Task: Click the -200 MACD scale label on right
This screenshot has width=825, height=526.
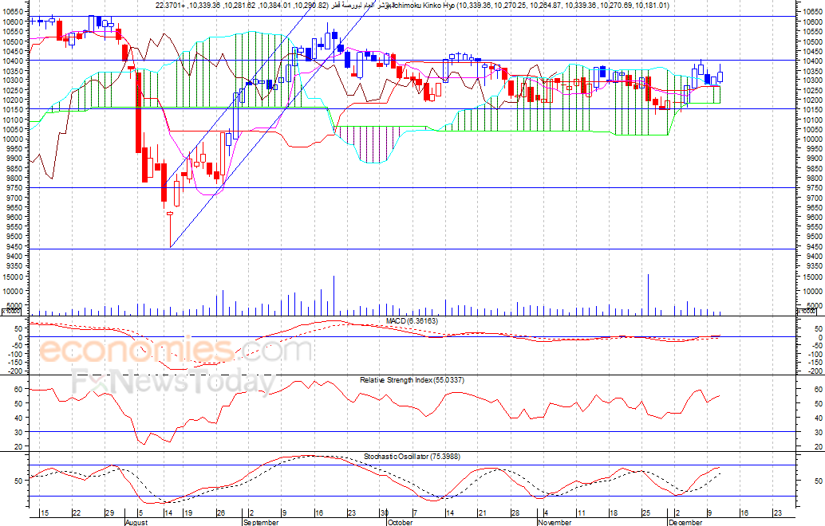Action: 813,371
